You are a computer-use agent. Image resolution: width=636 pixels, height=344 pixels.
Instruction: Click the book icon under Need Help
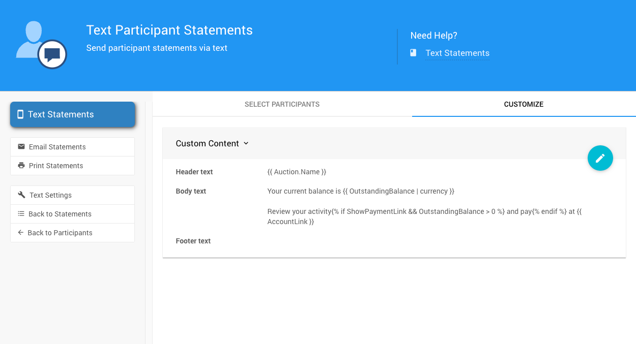coord(413,53)
